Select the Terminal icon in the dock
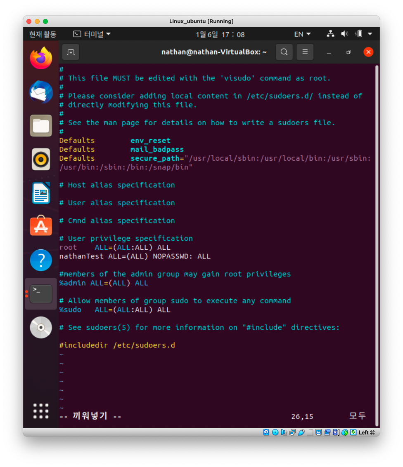Screen dimensions: 403x467 41,294
